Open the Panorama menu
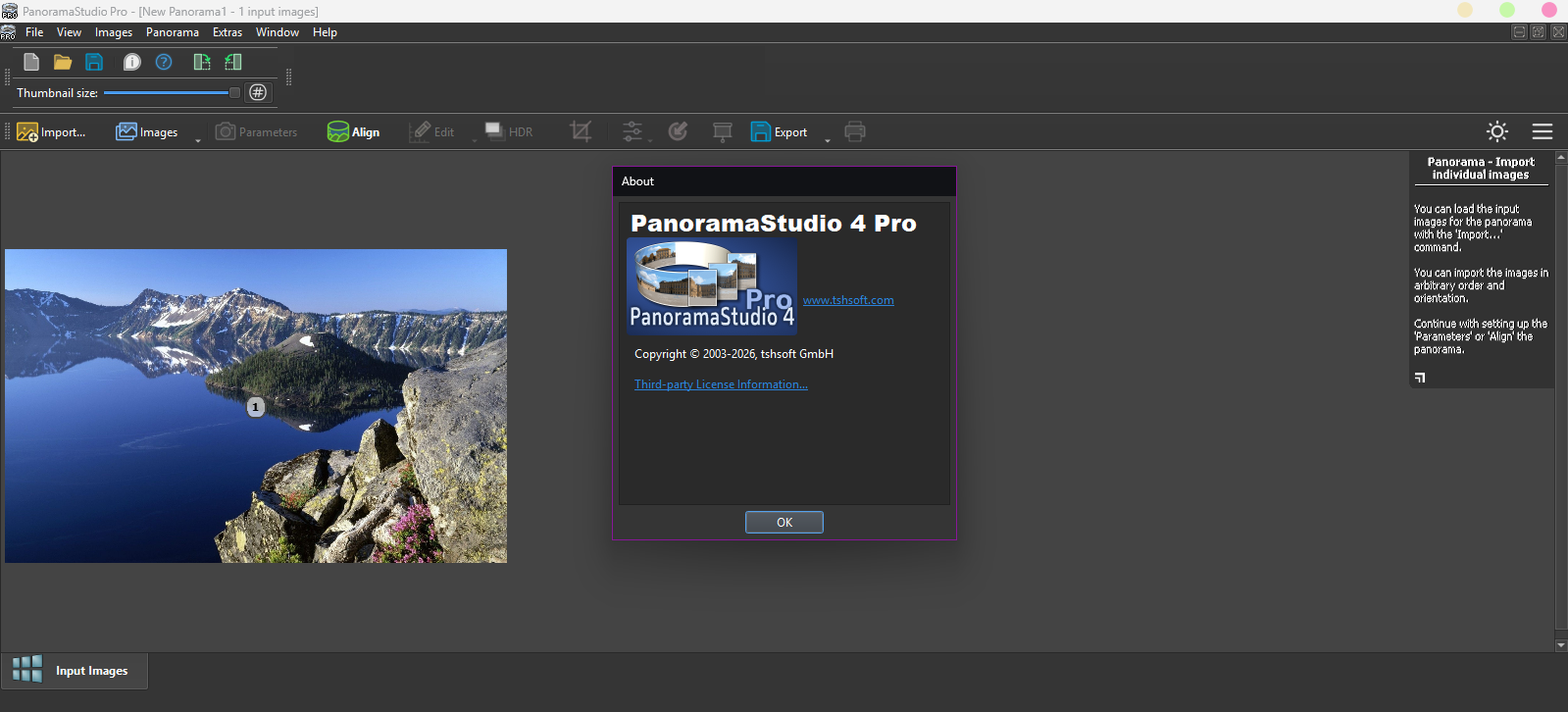Viewport: 1568px width, 712px height. 173,32
